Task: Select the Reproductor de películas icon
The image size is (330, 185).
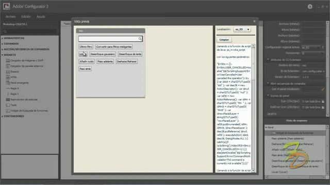Action: pos(8,99)
